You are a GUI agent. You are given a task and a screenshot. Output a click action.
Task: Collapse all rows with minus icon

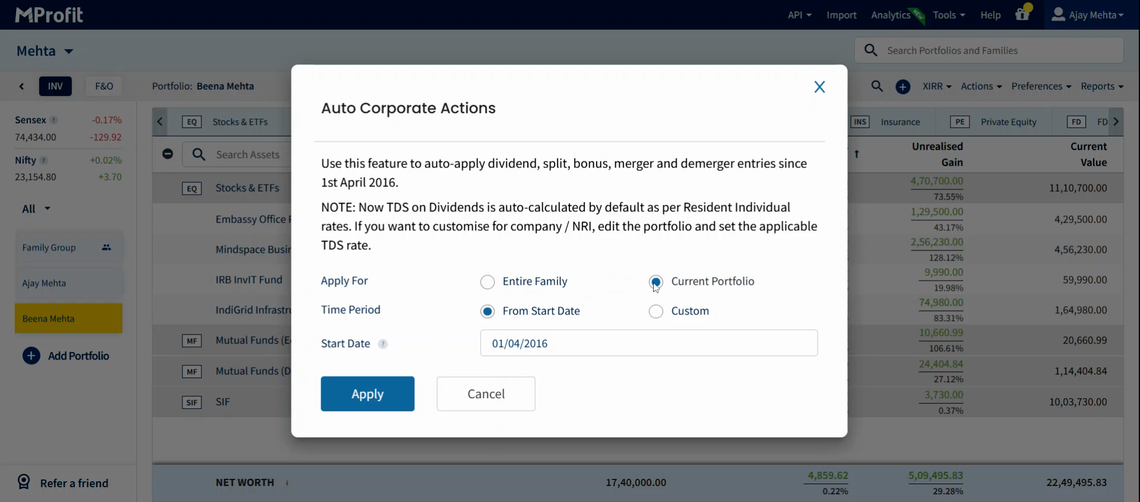(167, 154)
